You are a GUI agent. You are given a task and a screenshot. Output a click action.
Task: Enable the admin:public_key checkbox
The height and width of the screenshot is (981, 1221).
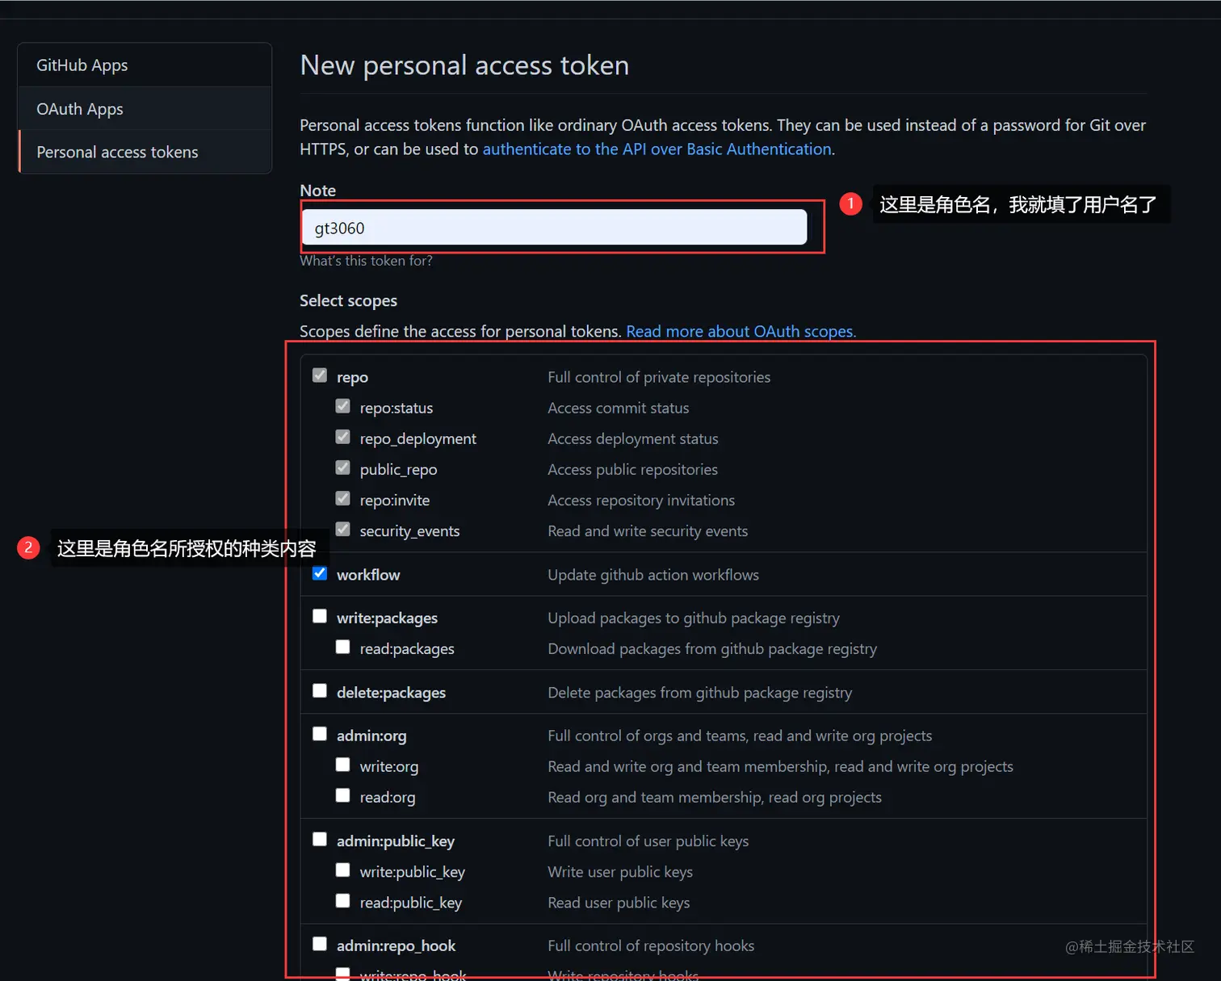[x=320, y=840]
